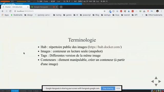Close the Google Hangouts tab
Screen dimensions: 164x92
pos(56,7)
